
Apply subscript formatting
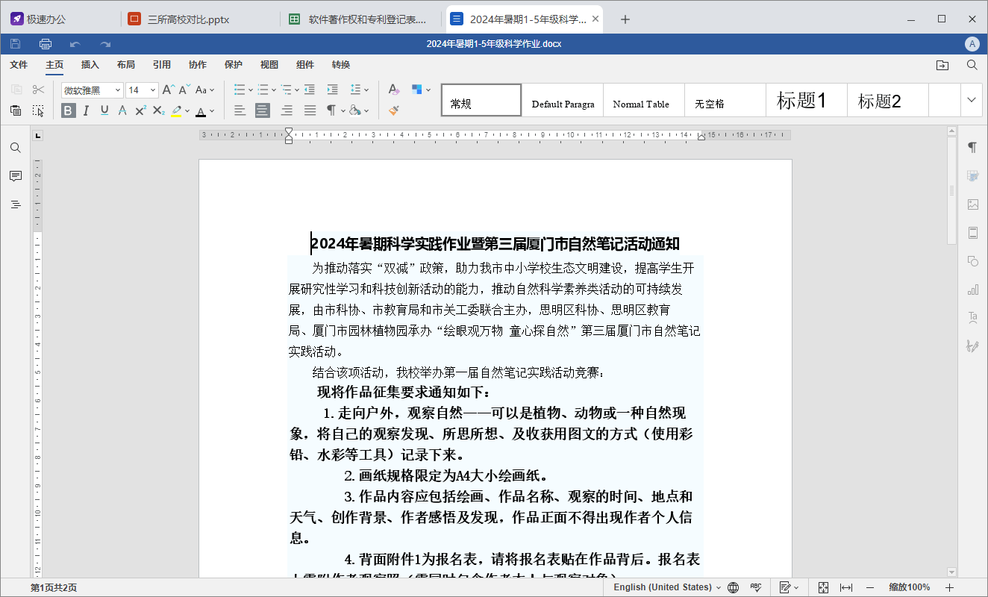pos(158,110)
